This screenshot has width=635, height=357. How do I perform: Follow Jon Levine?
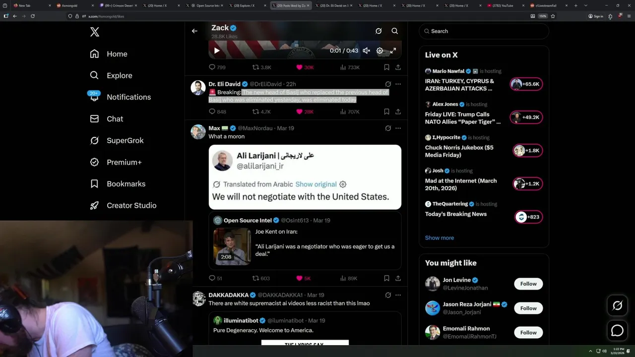tap(528, 284)
